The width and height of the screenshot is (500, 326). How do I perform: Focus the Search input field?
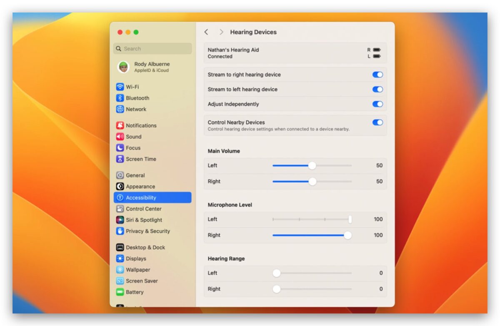(x=152, y=49)
